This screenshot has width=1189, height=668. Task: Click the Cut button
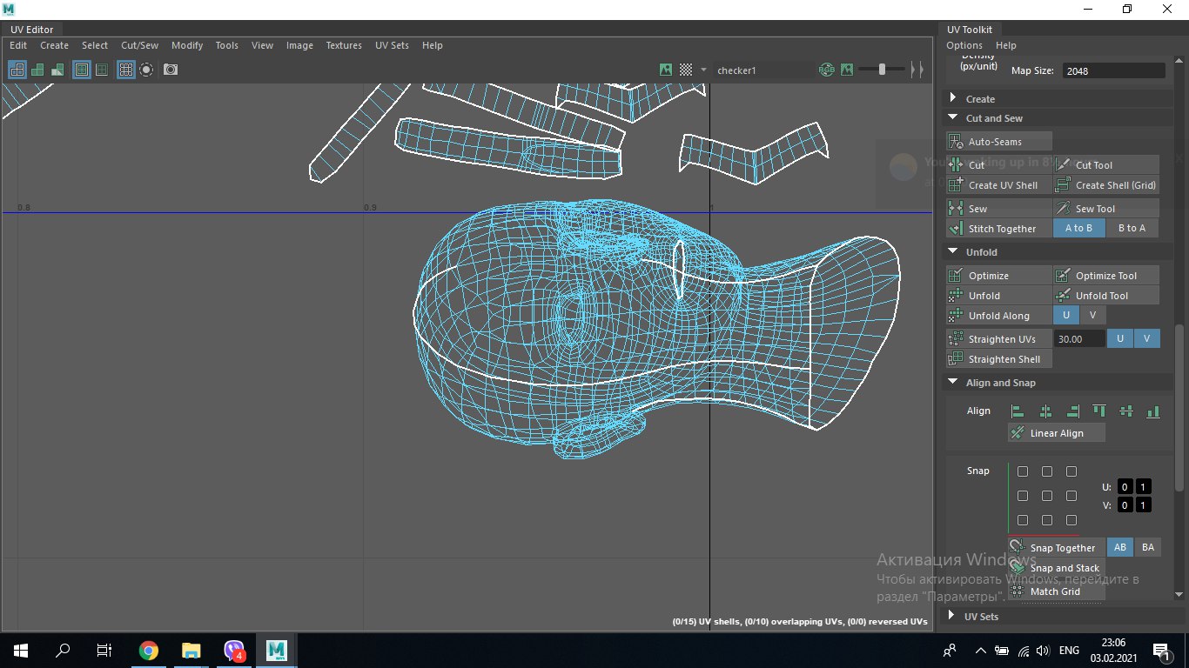click(x=998, y=165)
